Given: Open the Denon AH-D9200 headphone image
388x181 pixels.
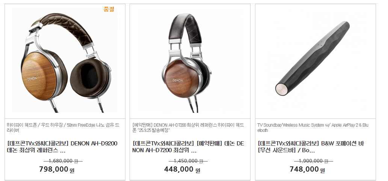Looking at the screenshot, I should click(x=65, y=60).
